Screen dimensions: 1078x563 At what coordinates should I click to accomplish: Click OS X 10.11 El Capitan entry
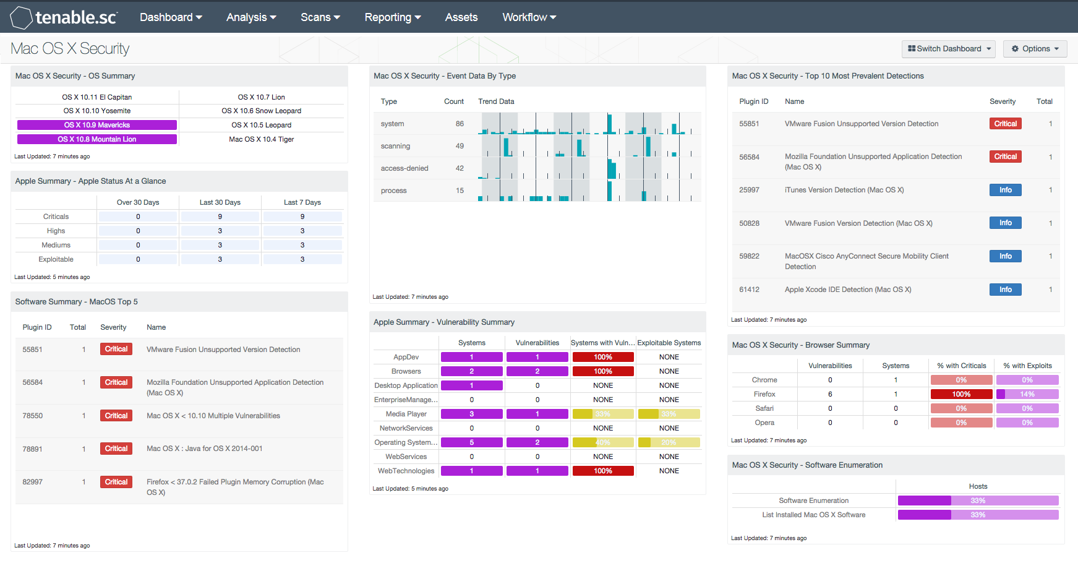pos(97,97)
